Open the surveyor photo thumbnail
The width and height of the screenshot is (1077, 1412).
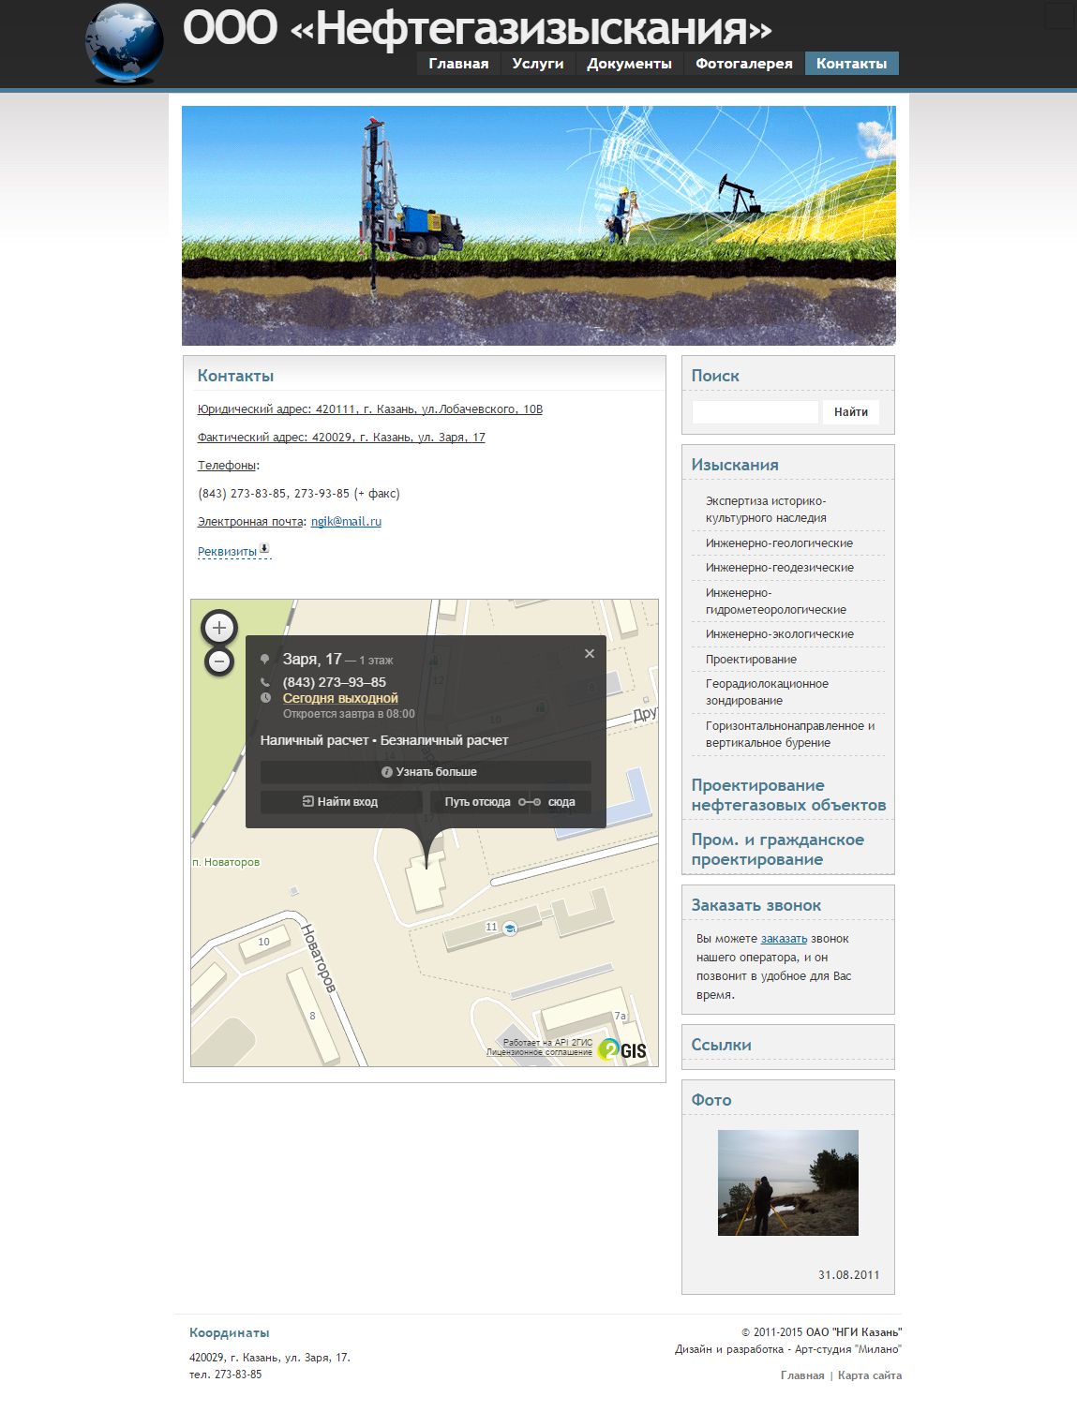(x=787, y=1182)
